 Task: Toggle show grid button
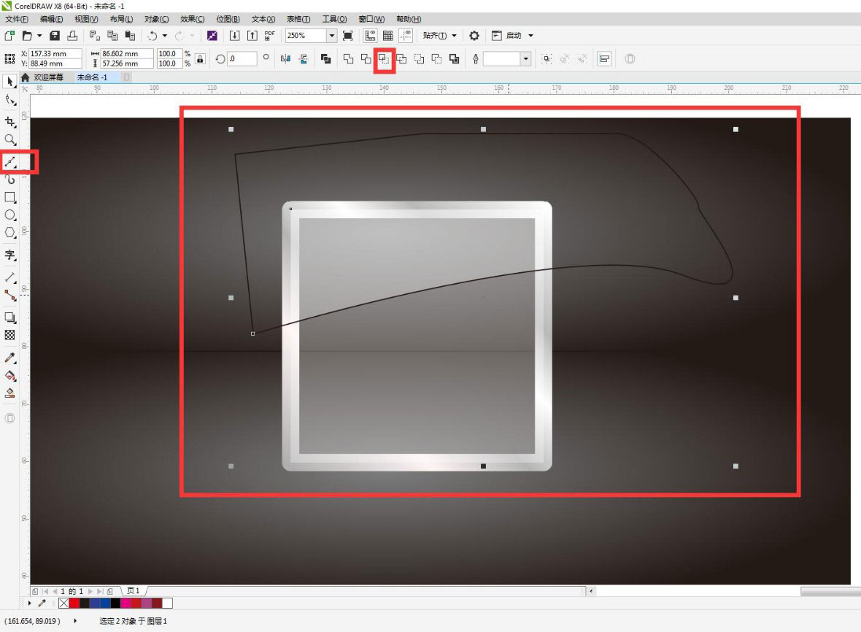(388, 36)
